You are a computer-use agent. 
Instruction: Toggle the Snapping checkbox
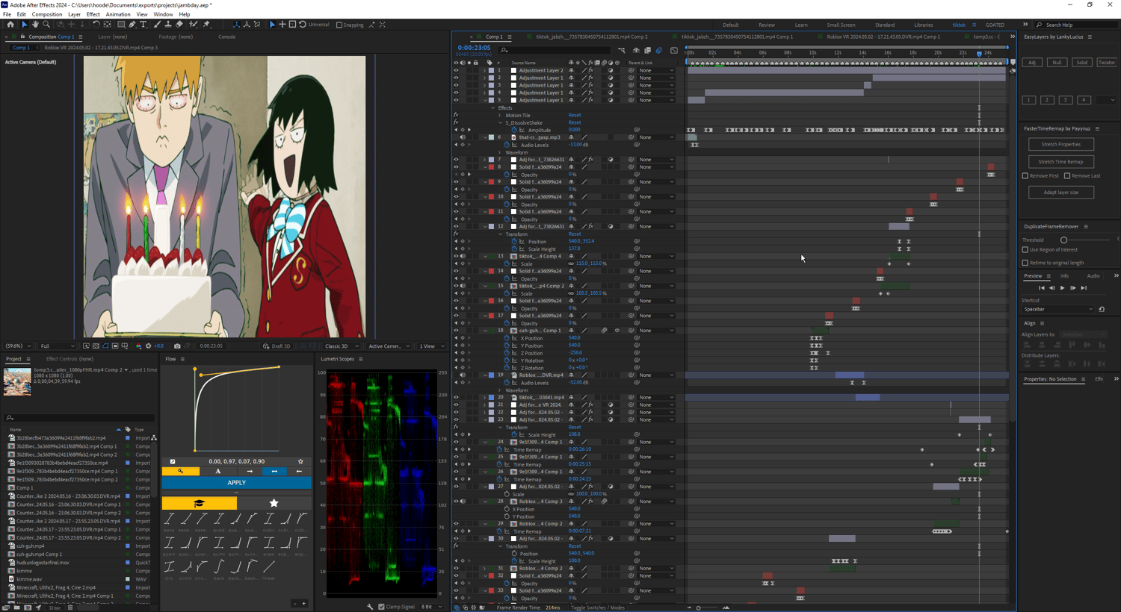pos(339,25)
